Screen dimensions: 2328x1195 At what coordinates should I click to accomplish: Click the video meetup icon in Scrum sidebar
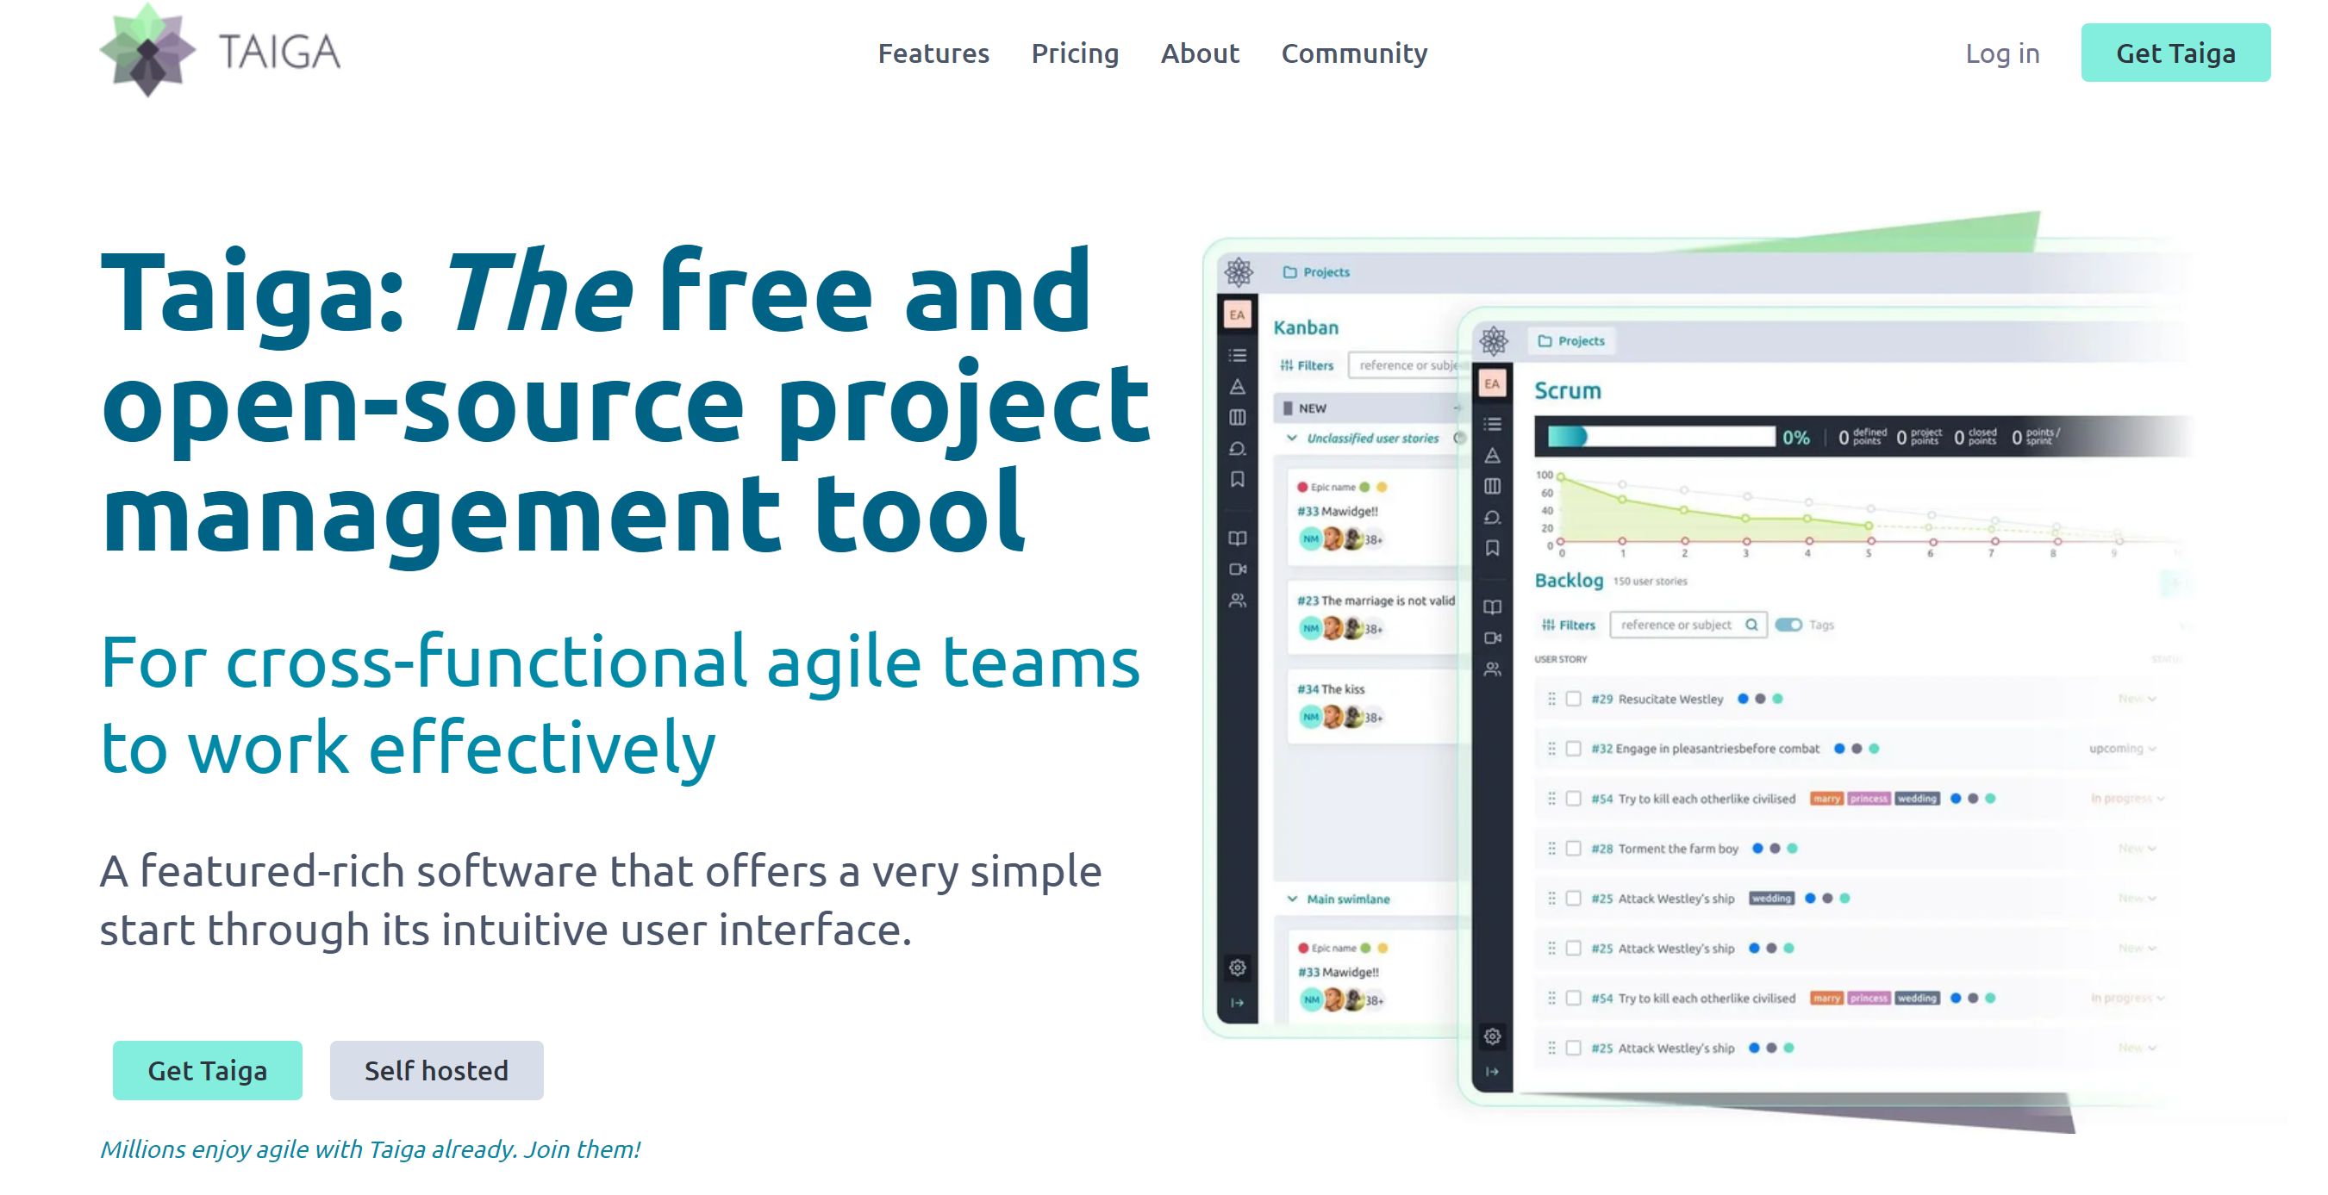[x=1492, y=638]
